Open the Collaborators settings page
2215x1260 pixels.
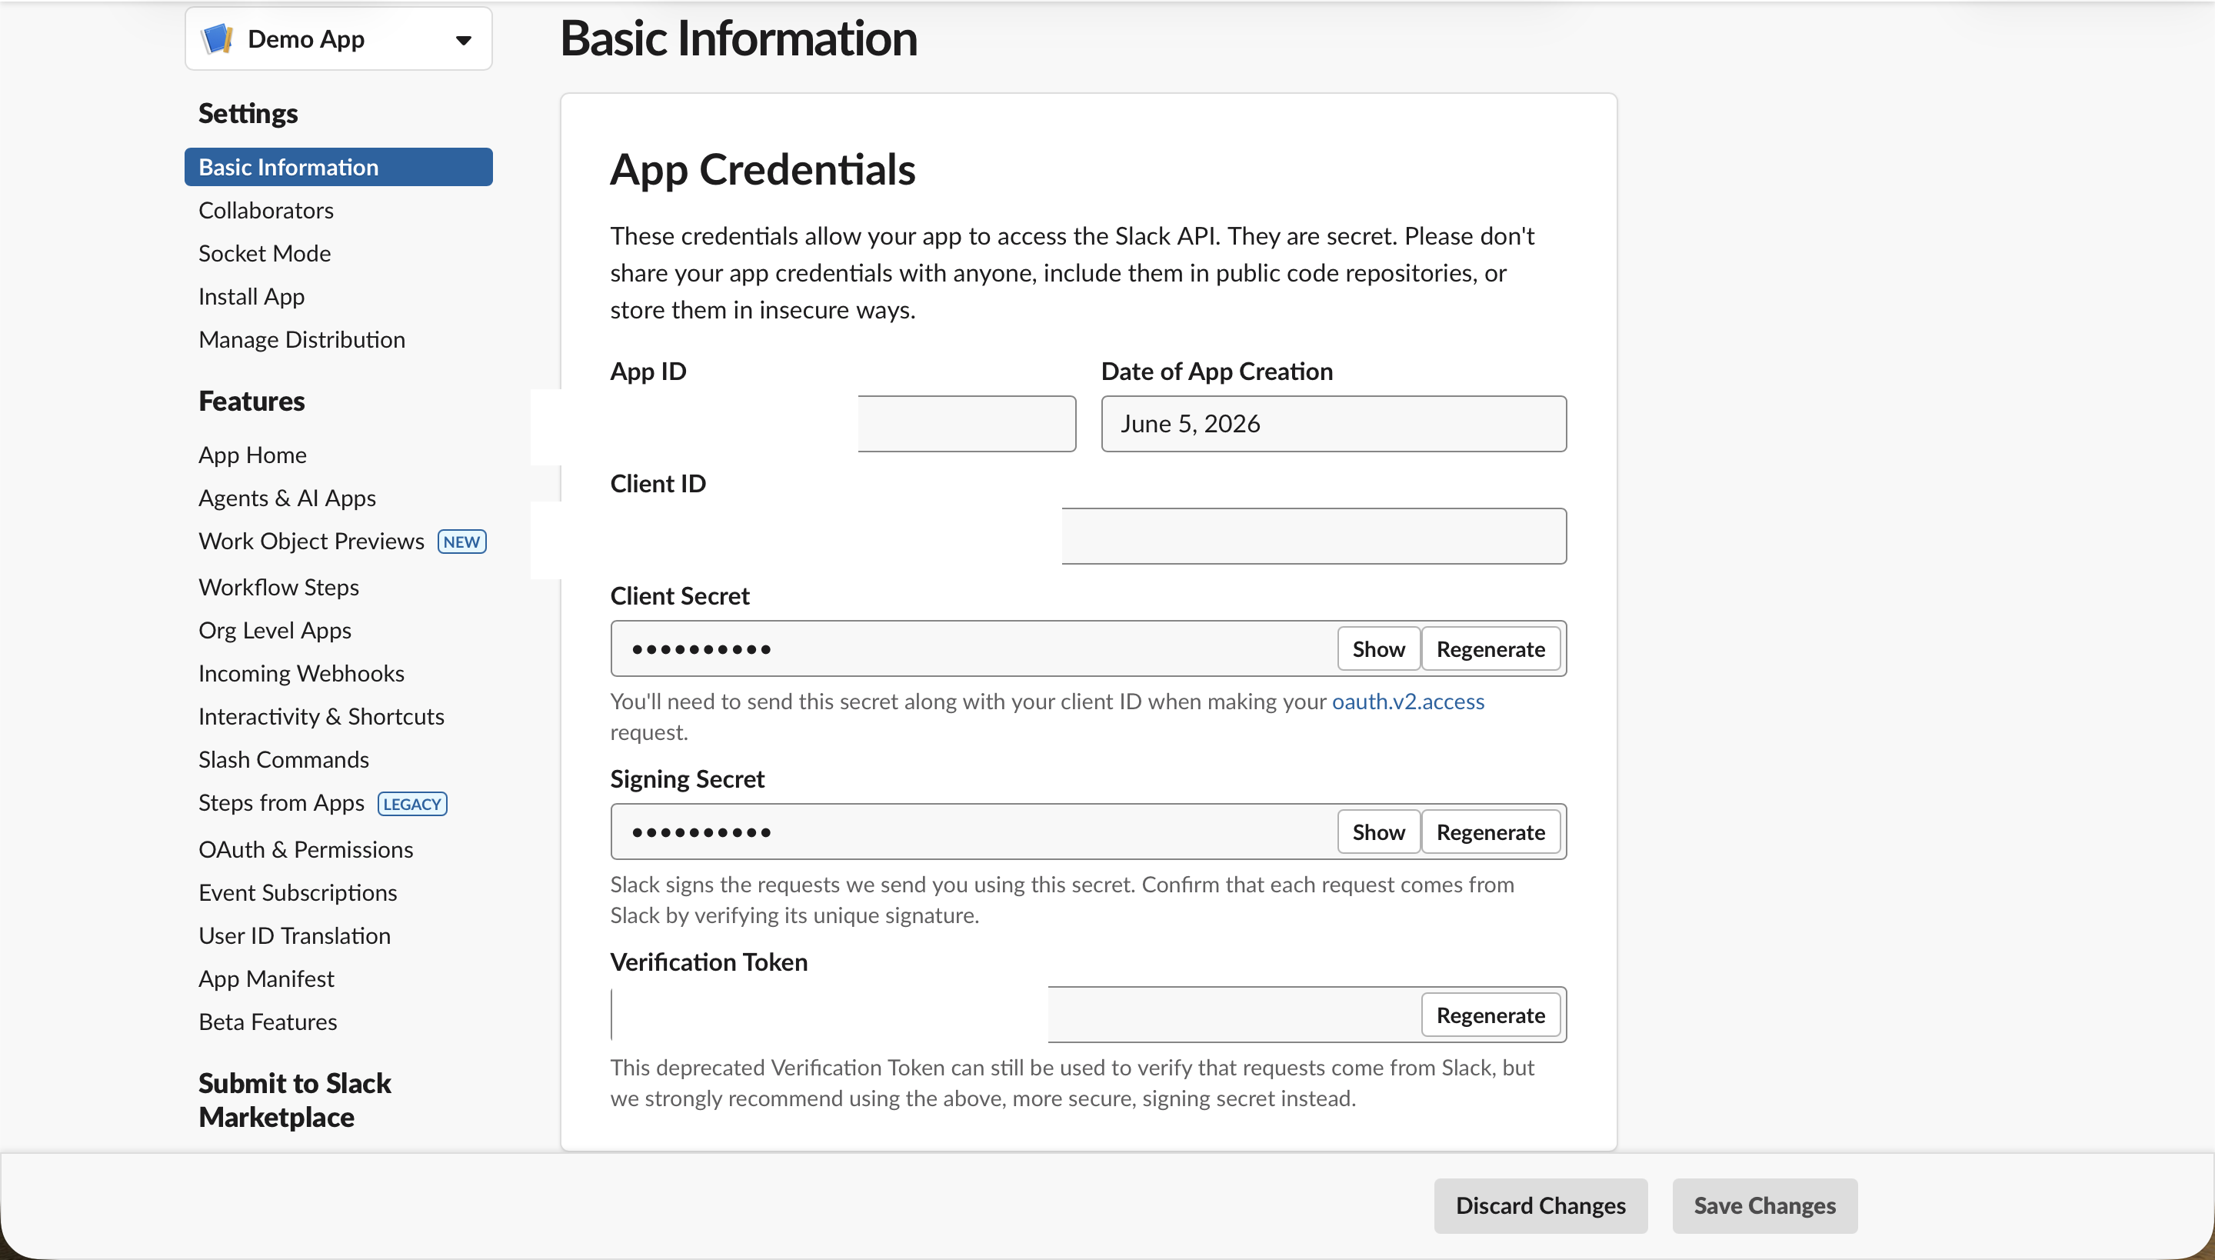265,210
